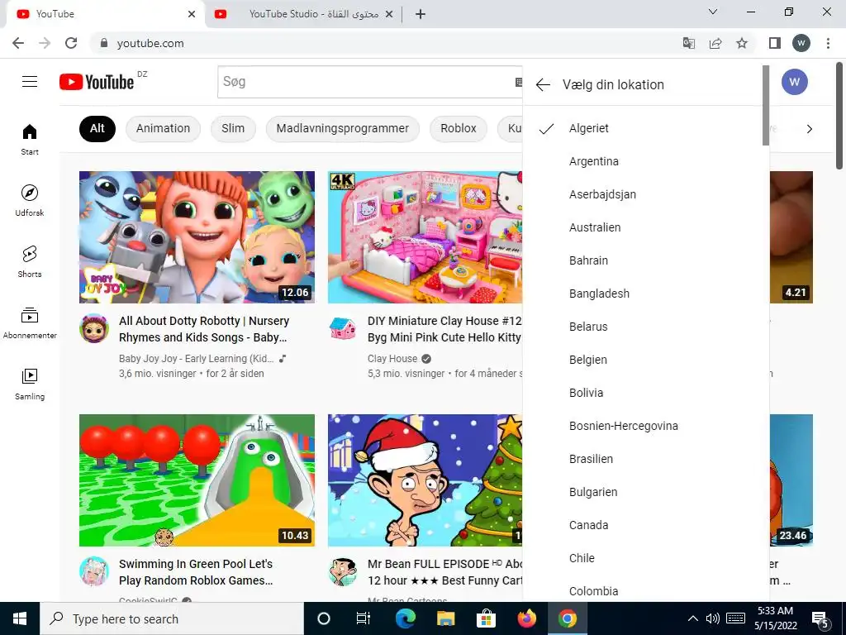Open All About Dotty Robotty video title
846x635 pixels.
coord(204,329)
